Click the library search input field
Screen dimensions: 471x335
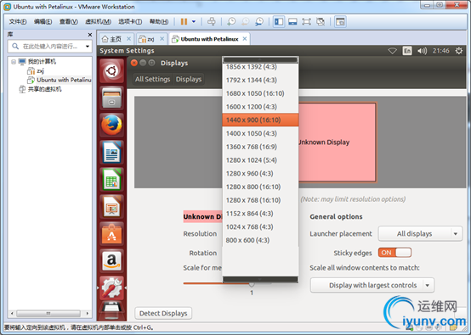[50, 46]
